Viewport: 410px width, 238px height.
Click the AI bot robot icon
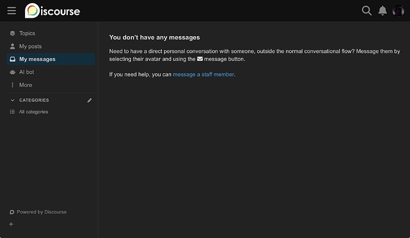pos(12,72)
